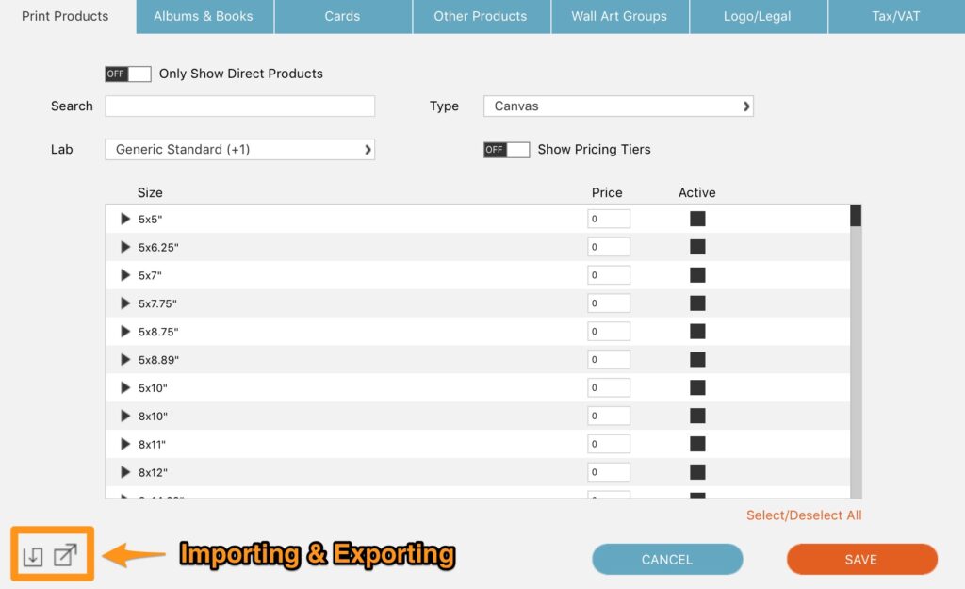Switch to the Cards tab
The height and width of the screenshot is (589, 965).
(343, 17)
